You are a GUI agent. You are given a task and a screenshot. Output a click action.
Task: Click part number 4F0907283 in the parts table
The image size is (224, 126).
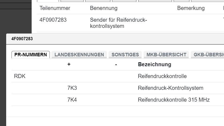pyautogui.click(x=53, y=20)
